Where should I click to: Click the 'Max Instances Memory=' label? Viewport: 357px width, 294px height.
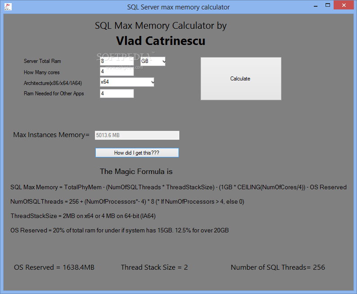[51, 135]
